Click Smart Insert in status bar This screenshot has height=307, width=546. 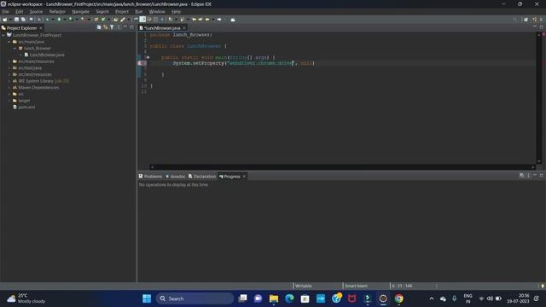click(x=356, y=286)
